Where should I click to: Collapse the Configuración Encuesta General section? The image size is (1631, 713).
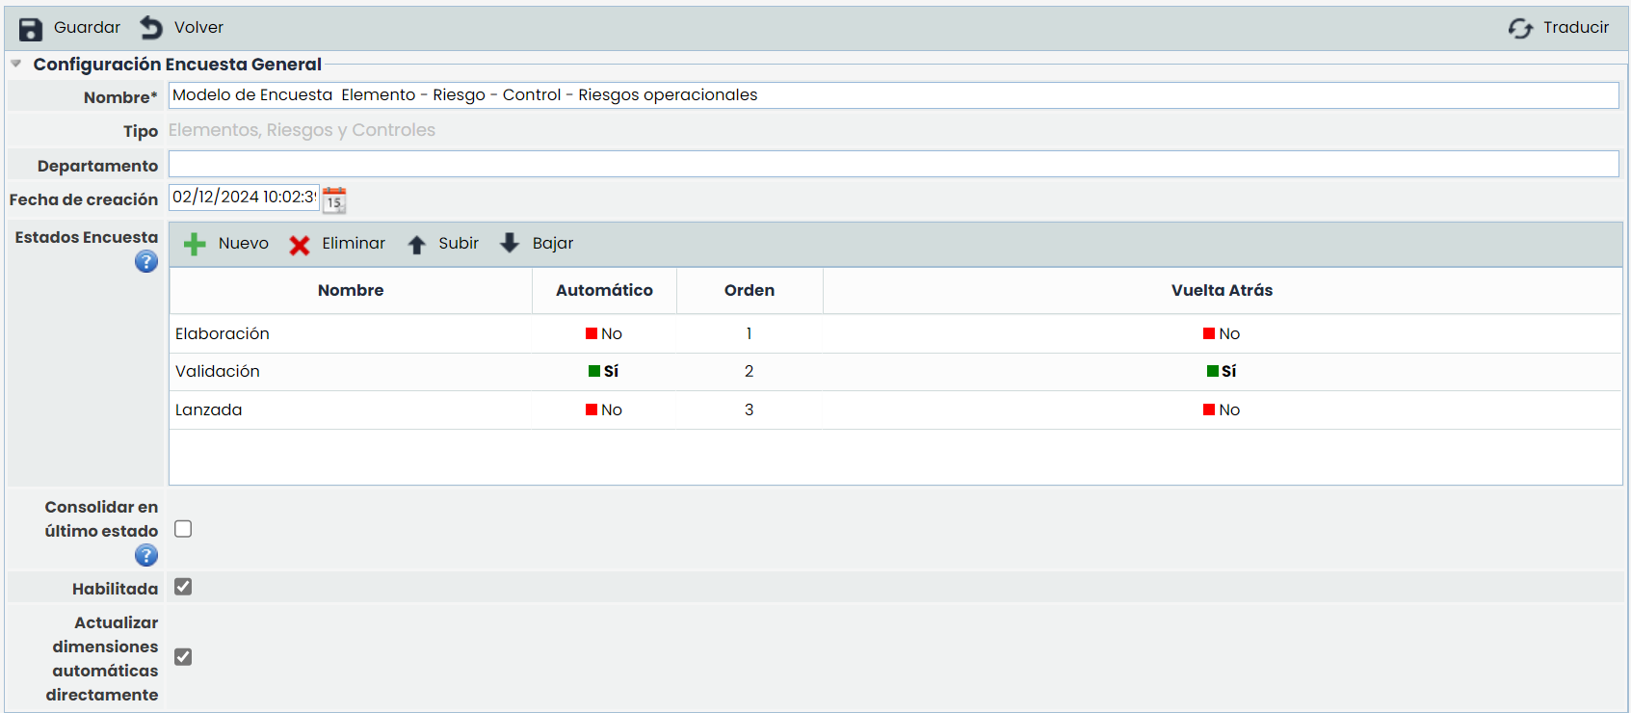point(16,65)
